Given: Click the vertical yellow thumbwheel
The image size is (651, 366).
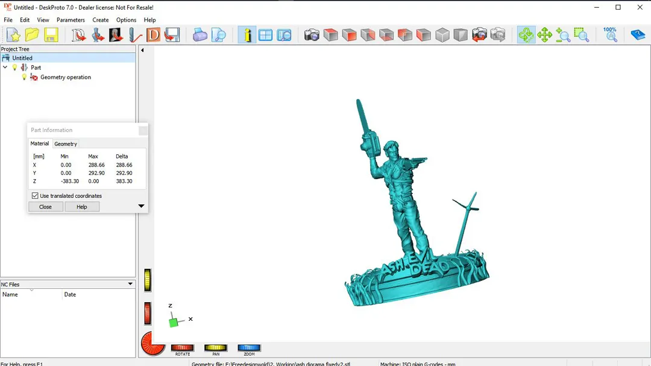Looking at the screenshot, I should tap(148, 280).
